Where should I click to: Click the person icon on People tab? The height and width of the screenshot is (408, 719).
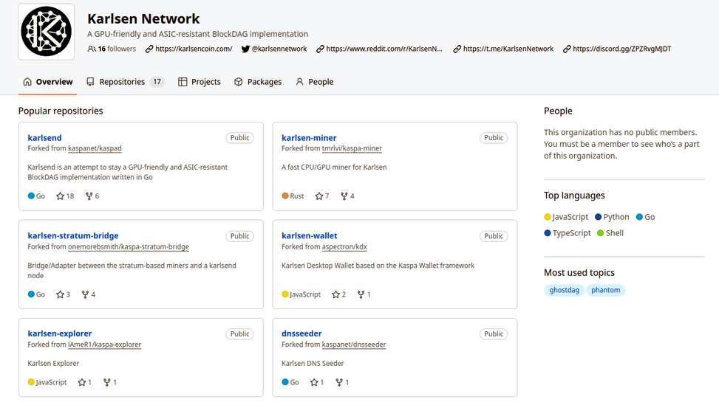(x=299, y=82)
